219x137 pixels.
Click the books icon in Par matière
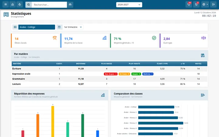203,55
